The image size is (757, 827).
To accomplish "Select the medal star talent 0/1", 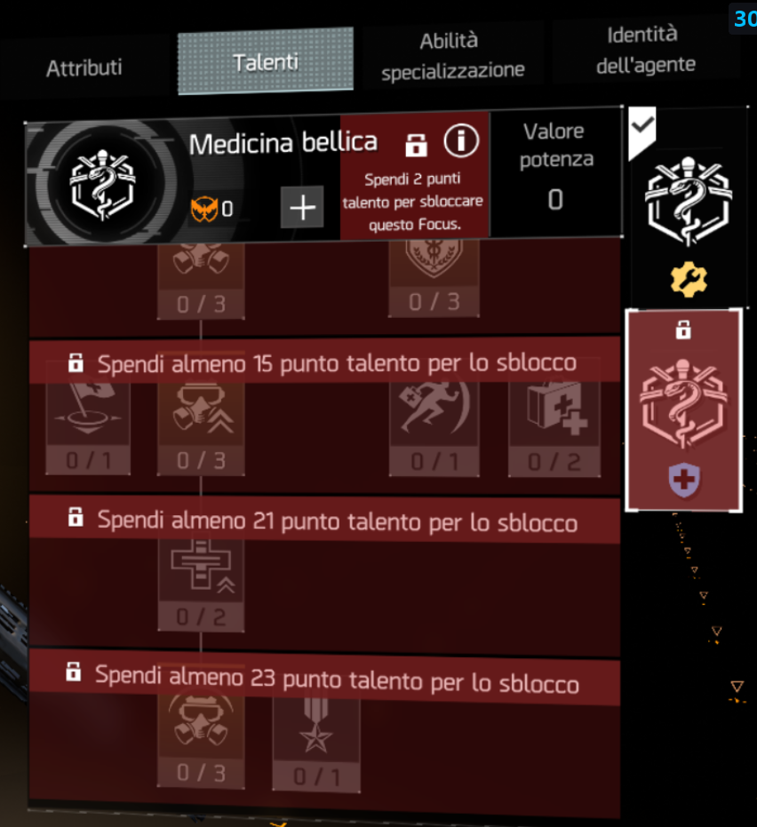I will click(316, 744).
